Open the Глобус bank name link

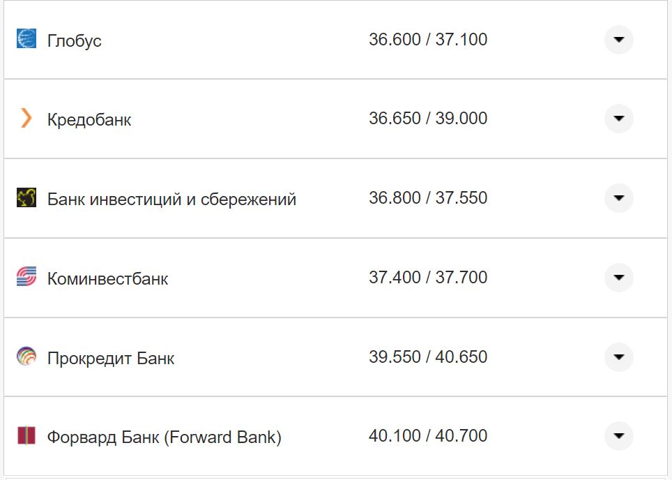(x=75, y=40)
